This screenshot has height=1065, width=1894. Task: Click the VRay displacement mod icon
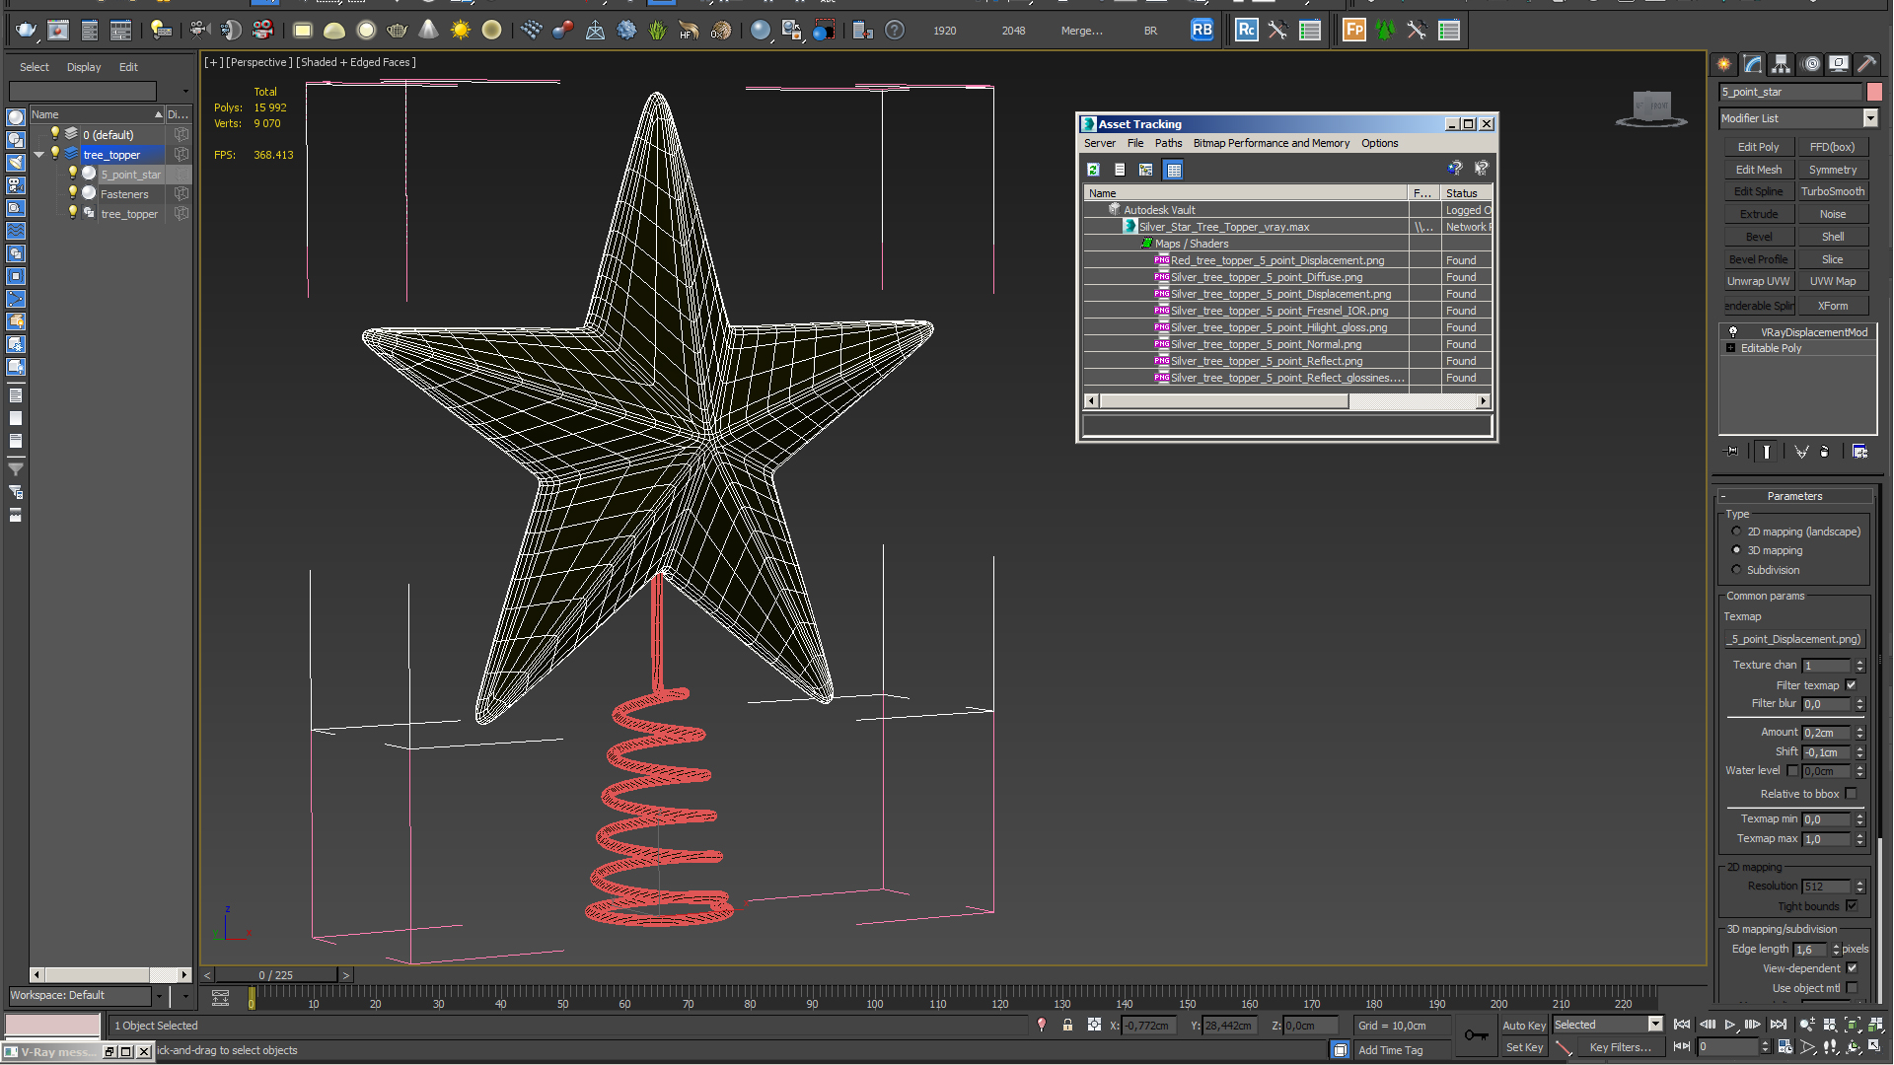click(1734, 331)
